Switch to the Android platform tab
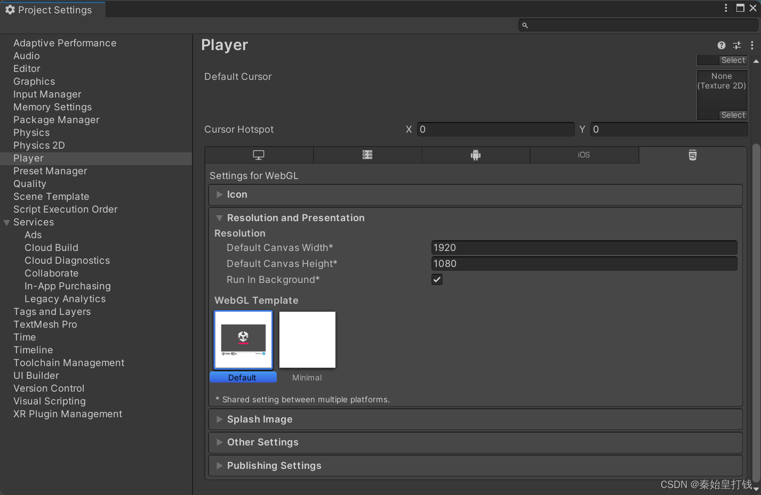 (x=476, y=155)
